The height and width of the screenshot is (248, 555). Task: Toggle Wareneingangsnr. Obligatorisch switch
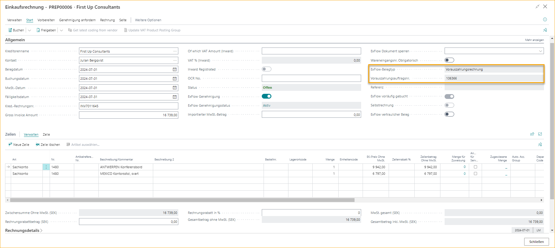[x=449, y=60]
